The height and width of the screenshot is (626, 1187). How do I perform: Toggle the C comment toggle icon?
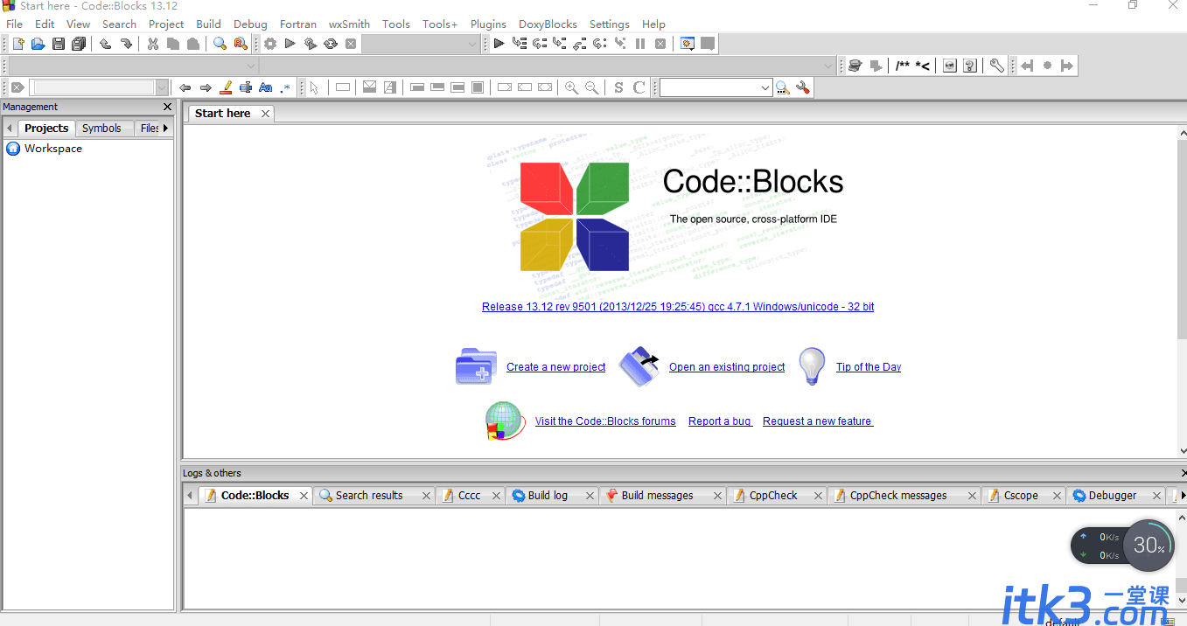pos(639,87)
